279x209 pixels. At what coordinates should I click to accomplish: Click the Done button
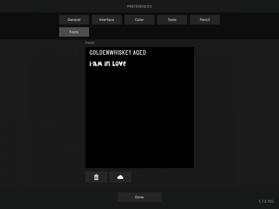tap(139, 197)
